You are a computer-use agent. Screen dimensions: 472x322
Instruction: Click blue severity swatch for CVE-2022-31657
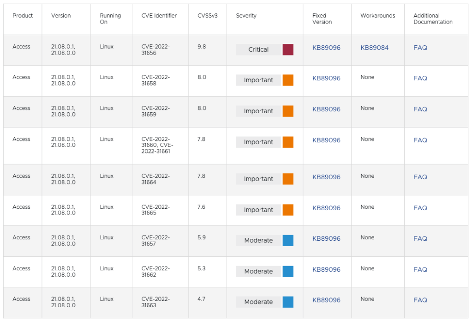288,240
